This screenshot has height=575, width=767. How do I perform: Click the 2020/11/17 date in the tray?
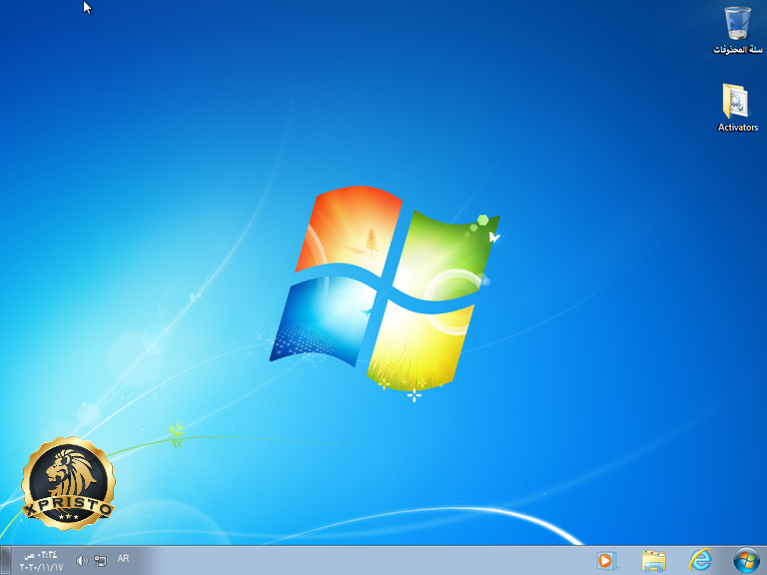coord(42,567)
